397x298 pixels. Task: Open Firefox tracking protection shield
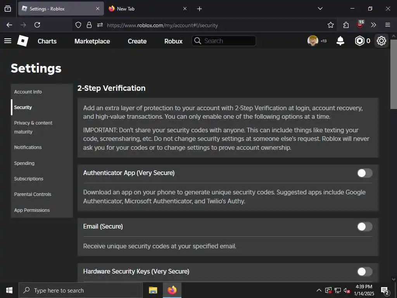click(78, 25)
